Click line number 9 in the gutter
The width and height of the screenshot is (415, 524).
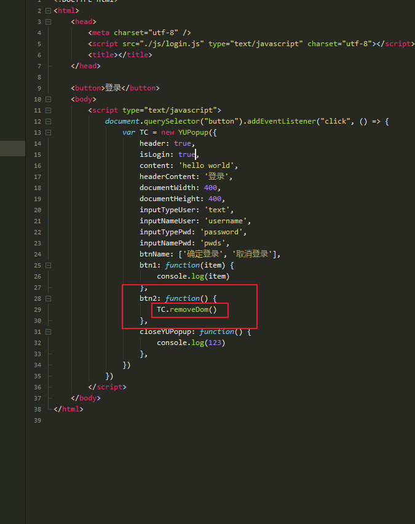click(x=39, y=88)
